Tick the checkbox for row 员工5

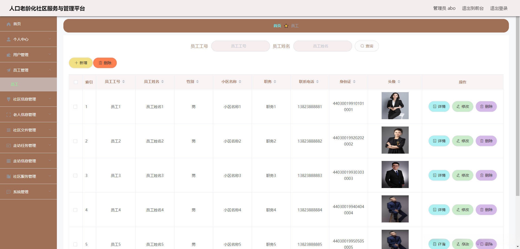tap(75, 244)
